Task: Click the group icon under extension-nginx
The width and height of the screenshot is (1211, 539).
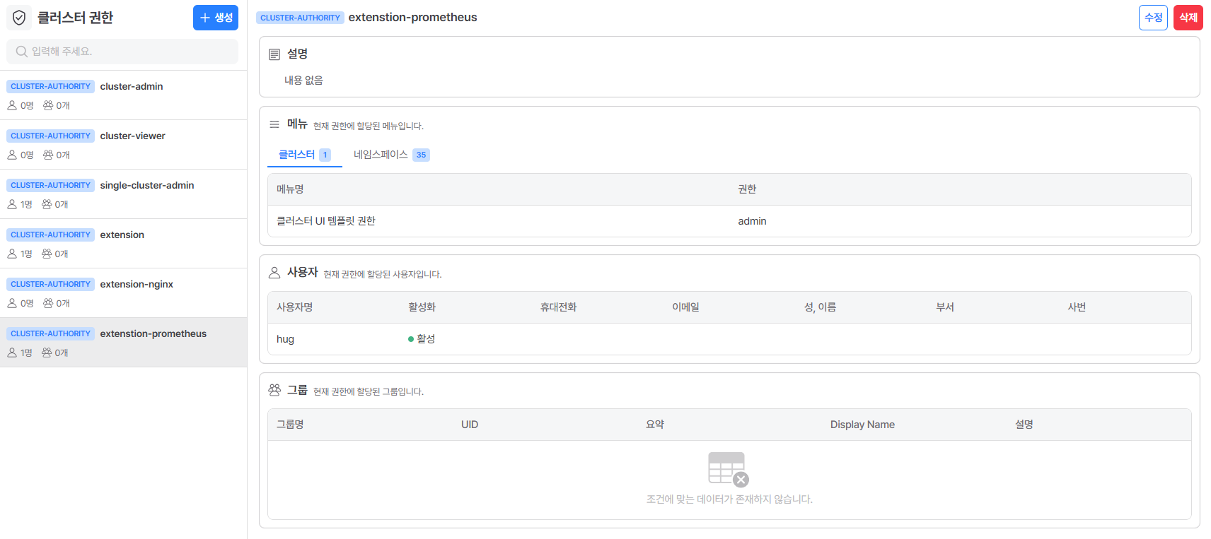Action: click(48, 303)
